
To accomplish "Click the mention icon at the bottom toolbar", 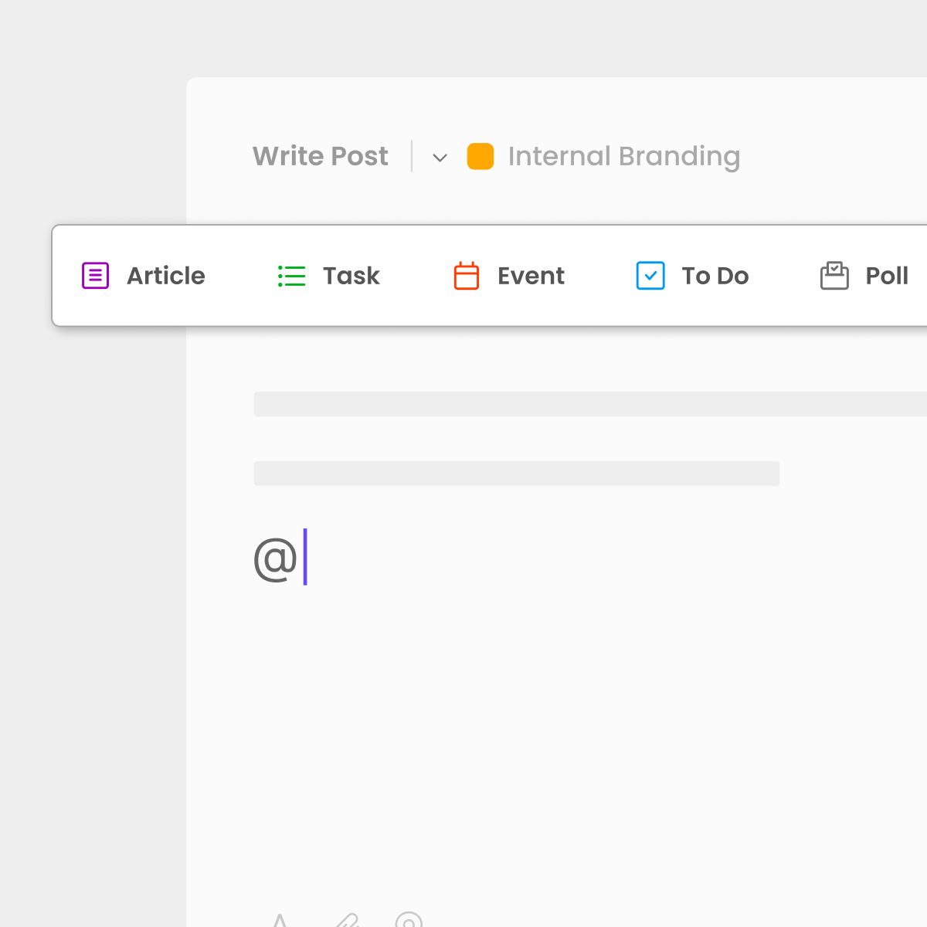I will click(409, 921).
